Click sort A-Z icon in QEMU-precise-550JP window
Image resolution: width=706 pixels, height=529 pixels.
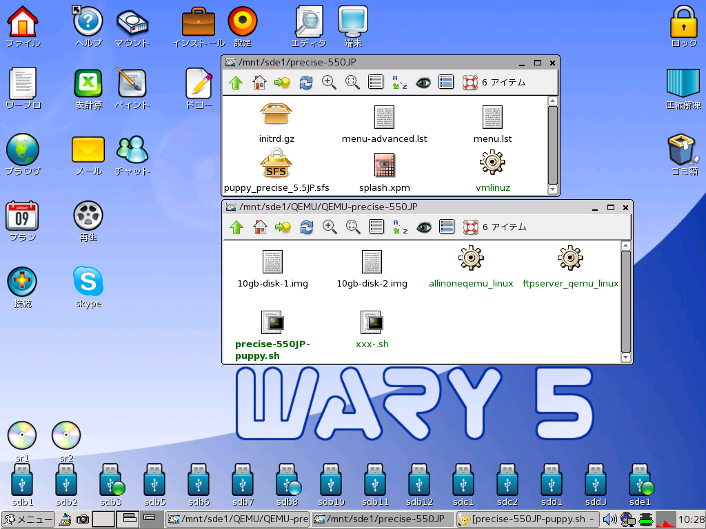pyautogui.click(x=401, y=227)
